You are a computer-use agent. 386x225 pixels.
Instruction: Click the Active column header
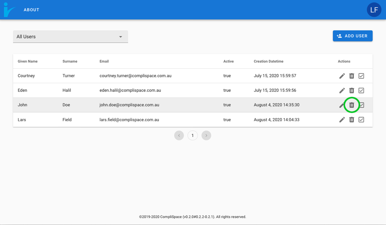[228, 62]
